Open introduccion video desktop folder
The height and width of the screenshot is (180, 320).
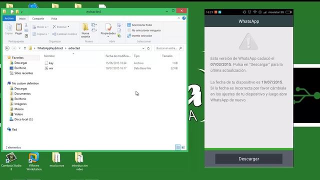coord(79,161)
